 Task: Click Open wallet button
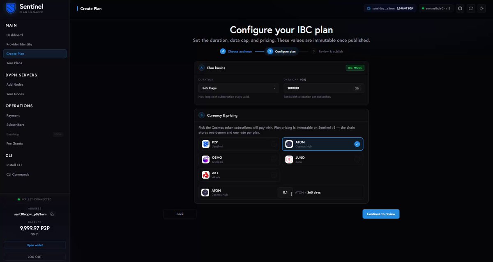(x=35, y=245)
